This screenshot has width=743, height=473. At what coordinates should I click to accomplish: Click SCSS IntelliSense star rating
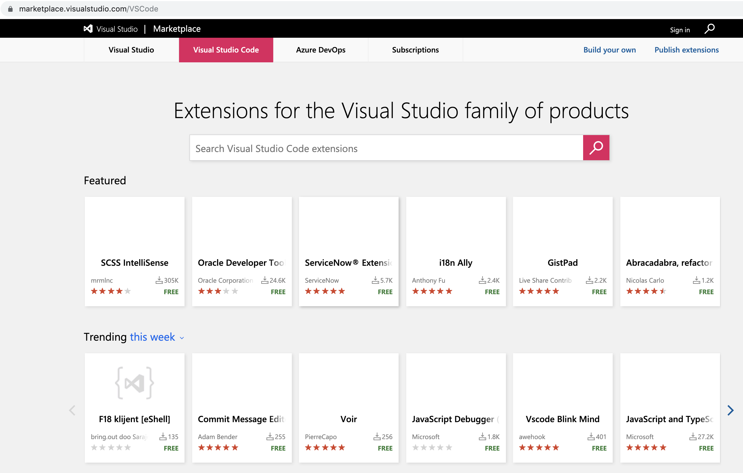[x=111, y=291]
